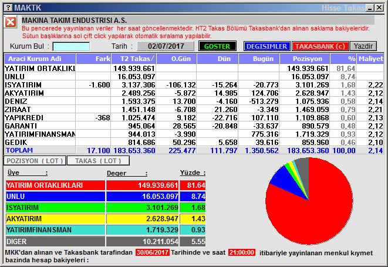Click total Bugün value 1.350.562
The width and height of the screenshot is (388, 267).
coord(262,150)
